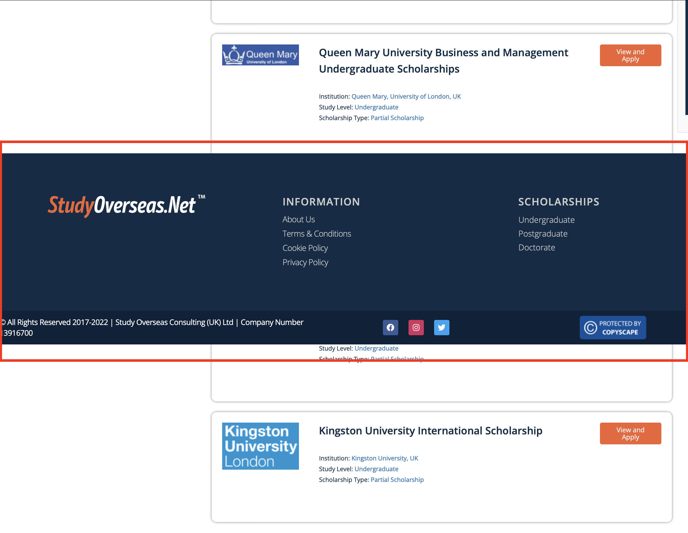The image size is (688, 533).
Task: Click View and Apply for Queen Mary scholarship
Action: click(x=630, y=55)
